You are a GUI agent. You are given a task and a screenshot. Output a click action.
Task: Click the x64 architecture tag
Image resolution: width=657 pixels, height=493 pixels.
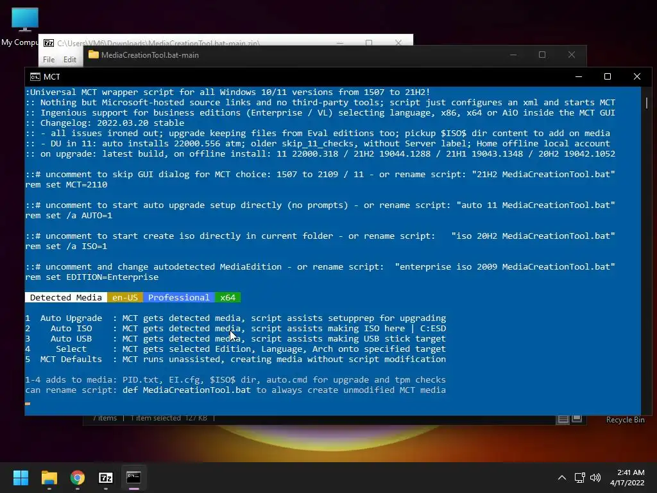coord(228,297)
